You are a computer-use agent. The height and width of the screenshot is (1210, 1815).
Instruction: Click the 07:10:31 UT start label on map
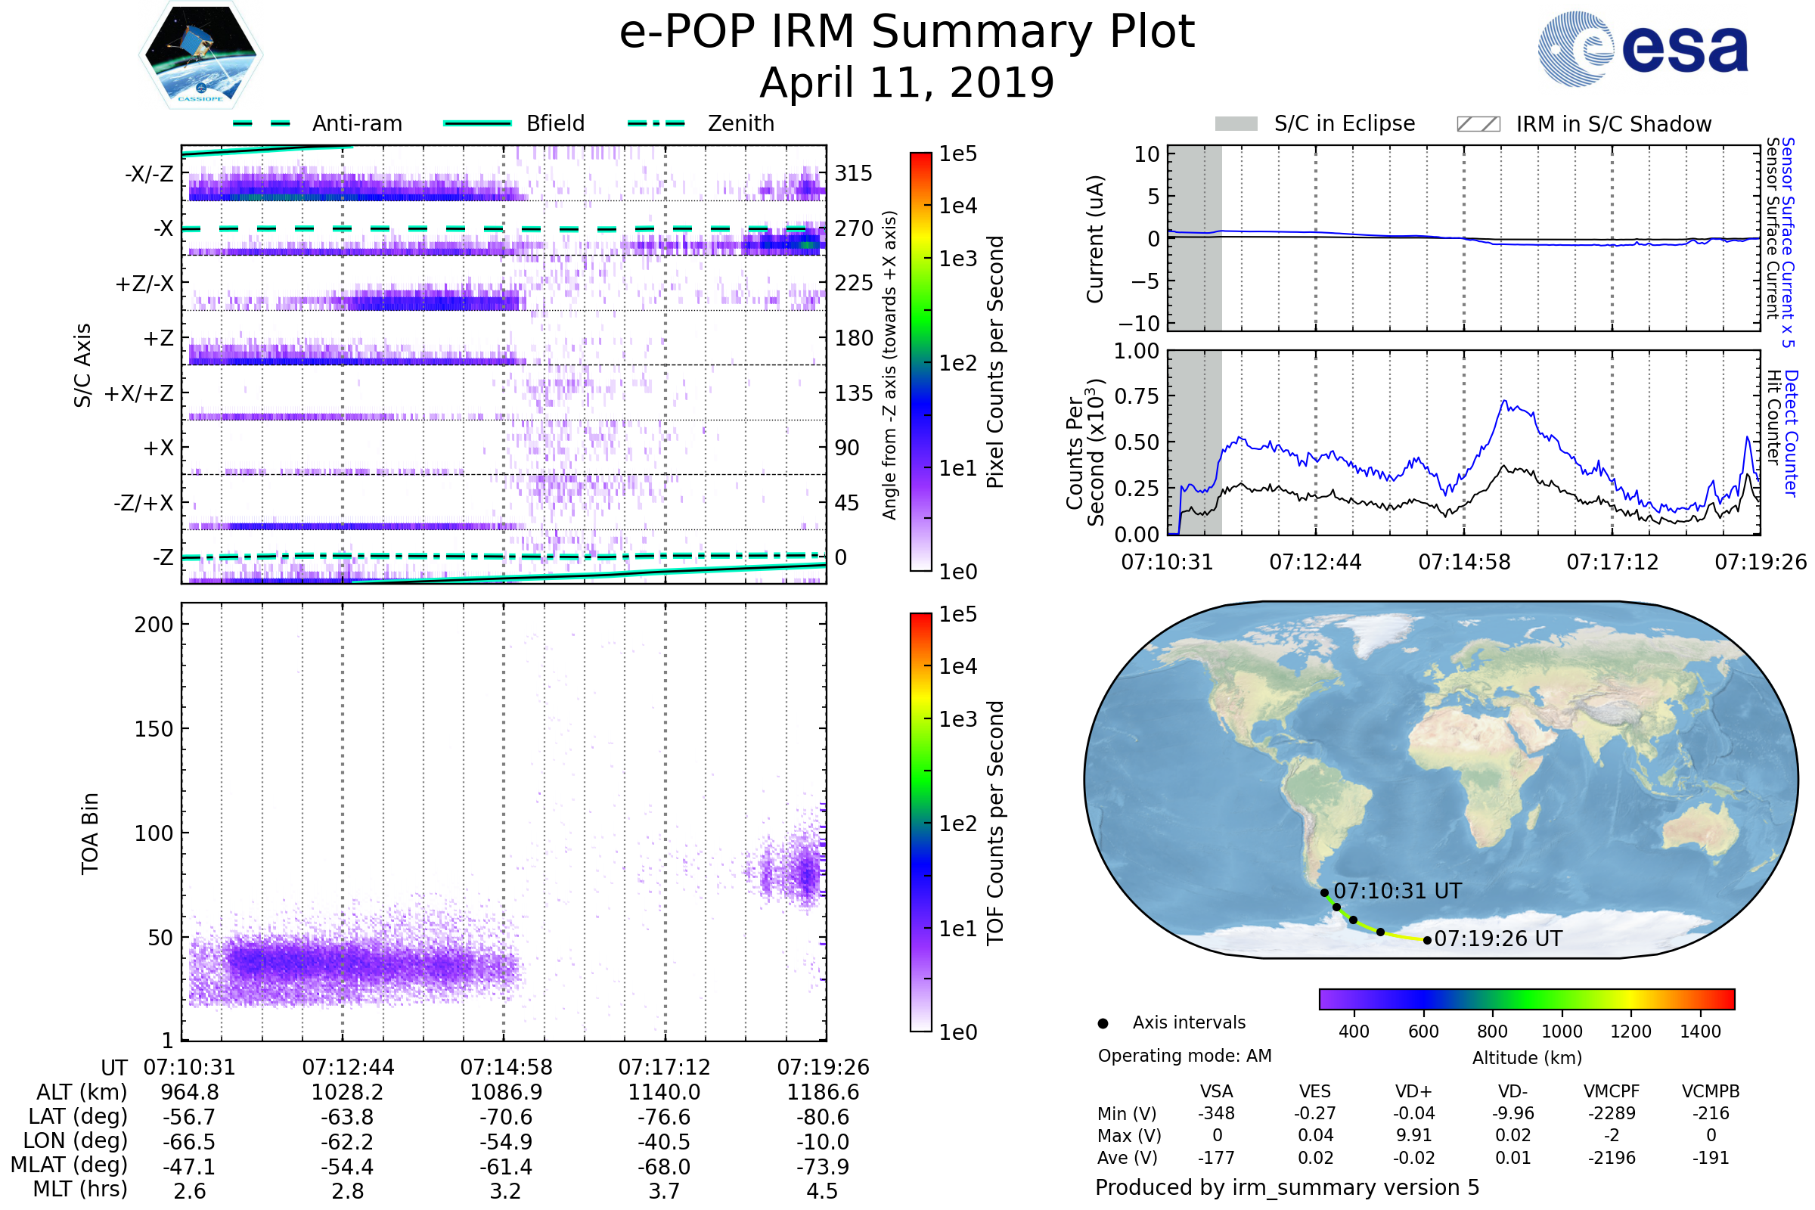coord(1397,892)
